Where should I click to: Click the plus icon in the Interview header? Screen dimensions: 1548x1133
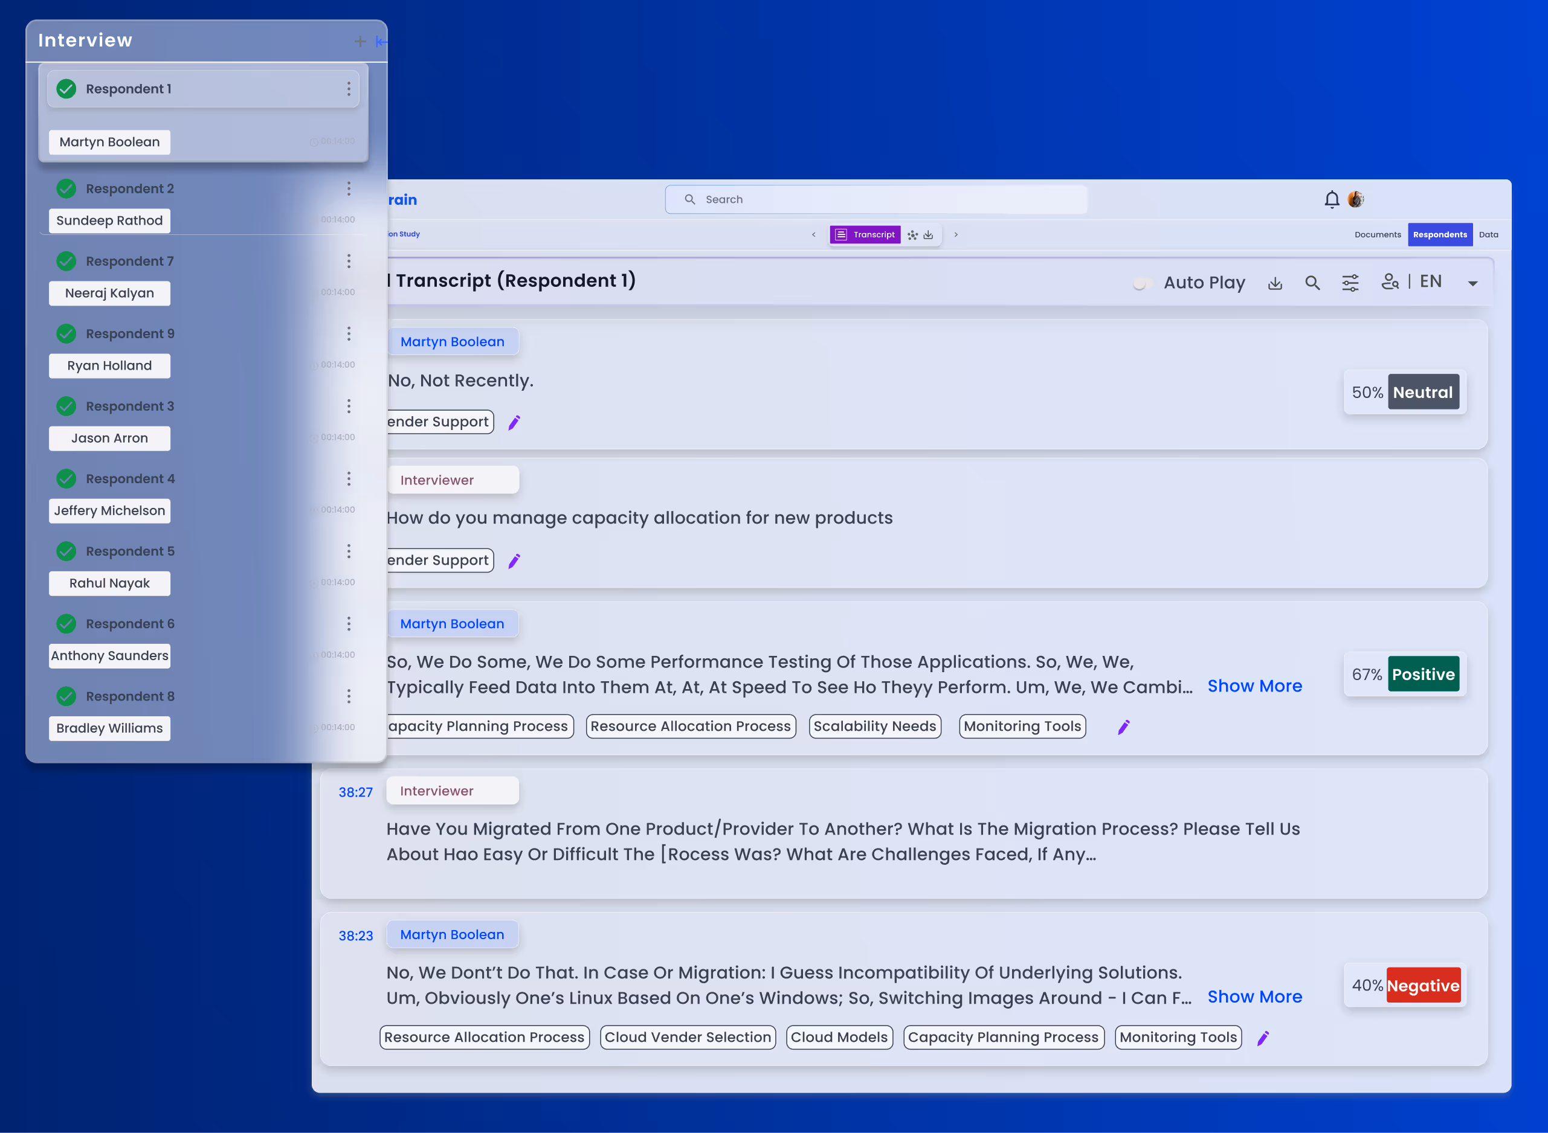click(360, 42)
